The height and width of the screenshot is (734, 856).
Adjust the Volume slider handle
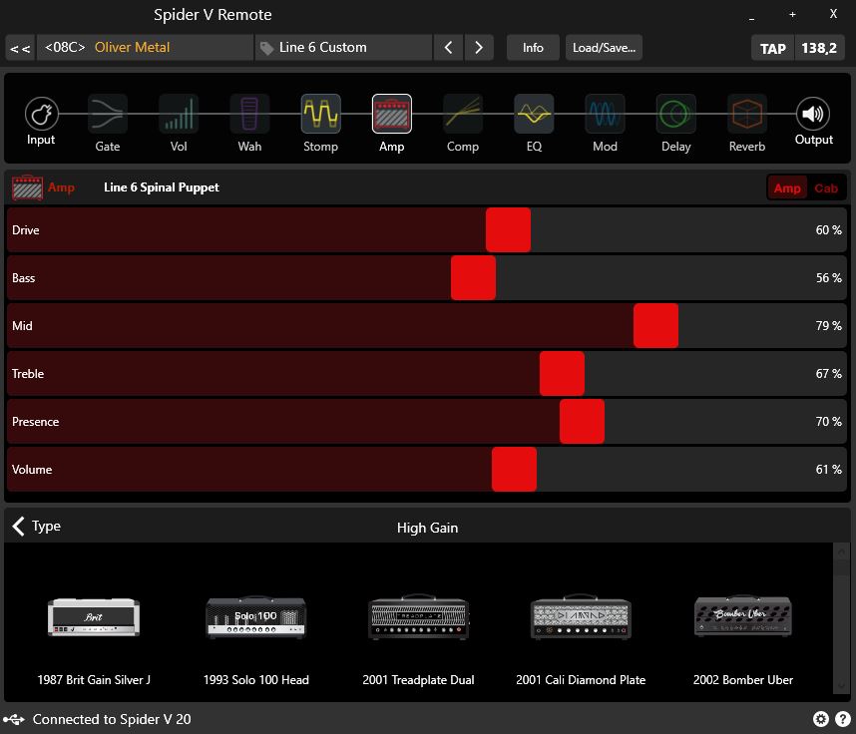(x=514, y=470)
